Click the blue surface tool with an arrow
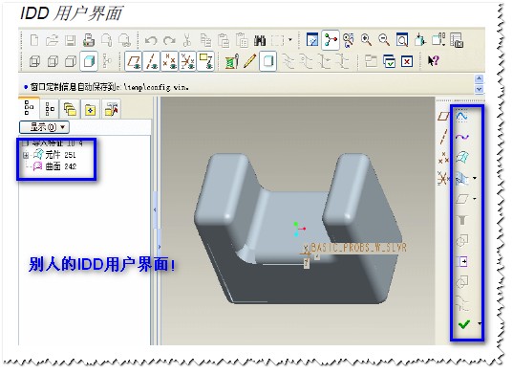The image size is (513, 374). coord(461,179)
